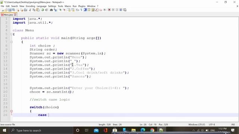This screenshot has height=134, width=239.
Task: Click the Save All toolbar icon
Action: pos(13,10)
